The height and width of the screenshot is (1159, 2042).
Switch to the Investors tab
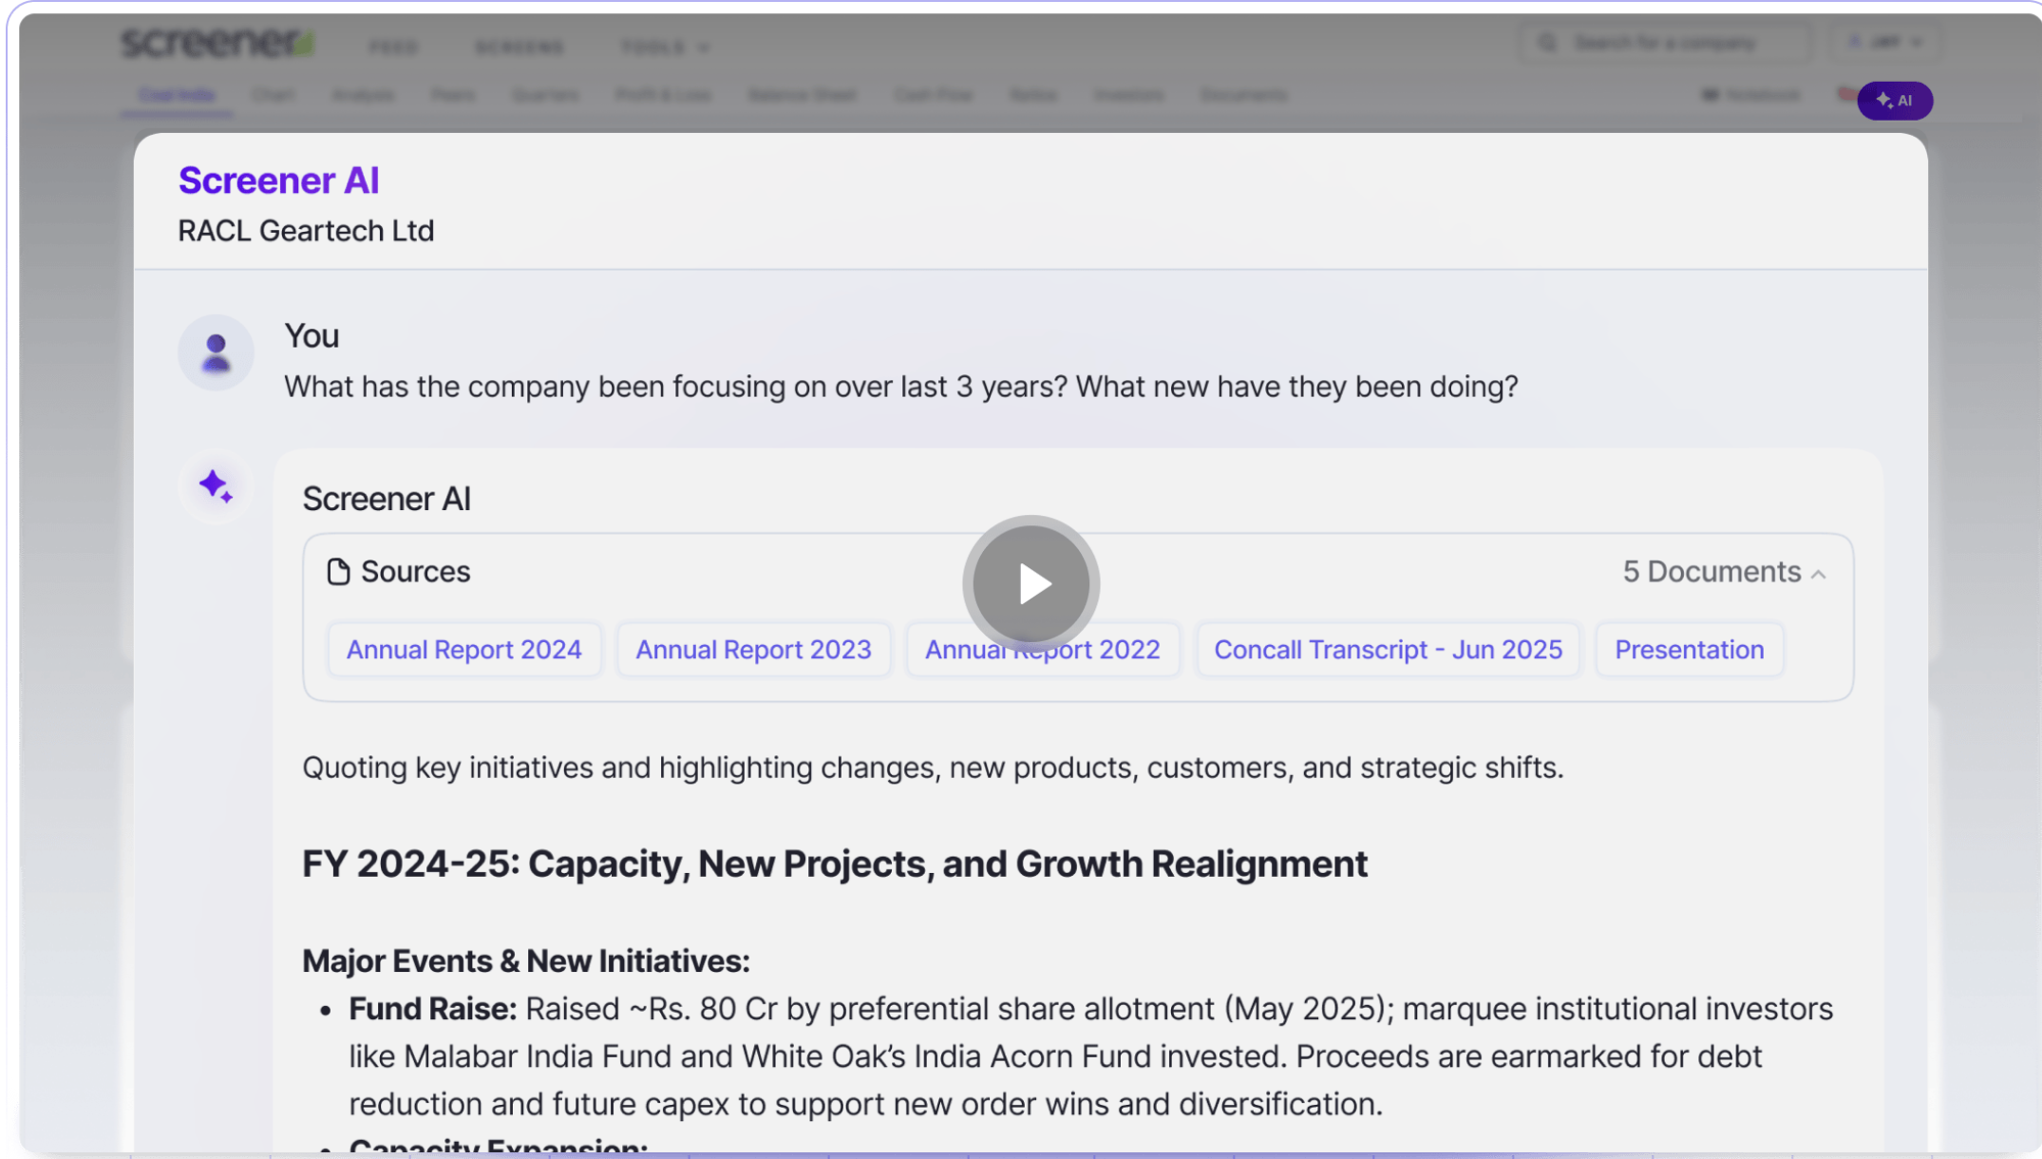click(x=1128, y=95)
